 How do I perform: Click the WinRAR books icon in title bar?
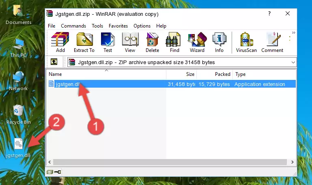(x=49, y=13)
